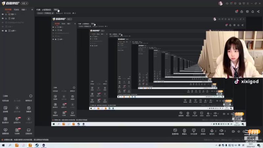Open the screen orientation switcher beside the app logo

(x=24, y=3)
